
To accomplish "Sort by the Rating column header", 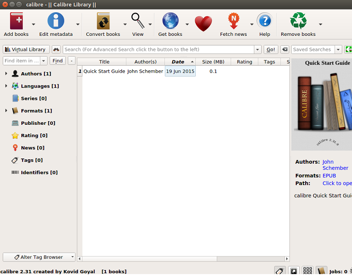I will (x=244, y=62).
